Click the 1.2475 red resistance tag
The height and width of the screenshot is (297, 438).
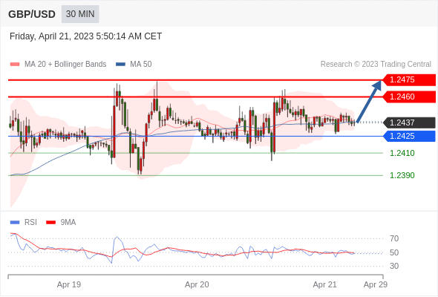[409, 80]
